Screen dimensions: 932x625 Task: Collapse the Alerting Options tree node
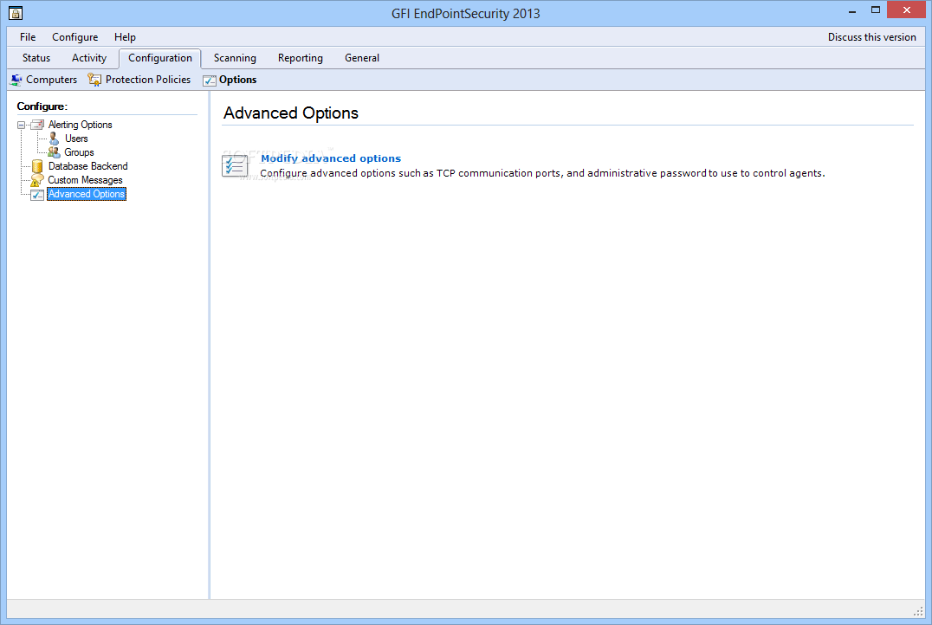coord(22,126)
